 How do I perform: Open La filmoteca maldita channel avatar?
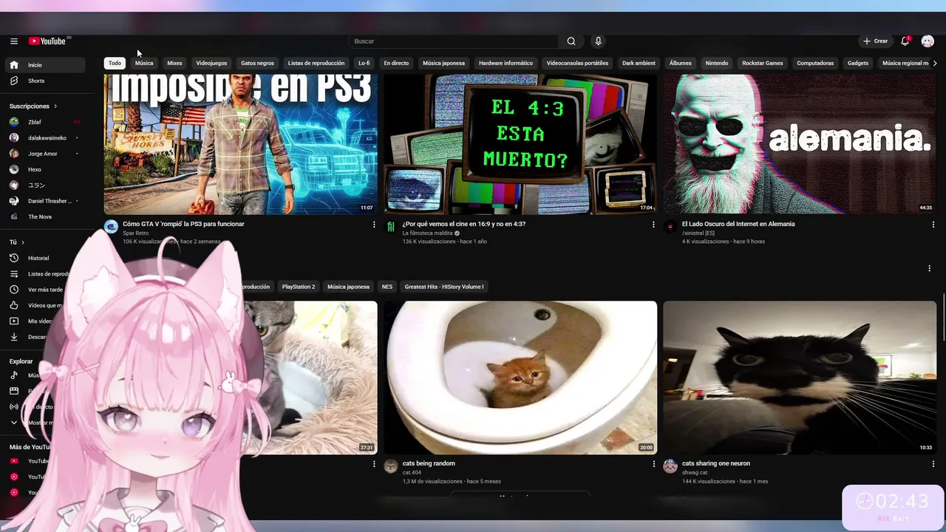[x=391, y=227]
